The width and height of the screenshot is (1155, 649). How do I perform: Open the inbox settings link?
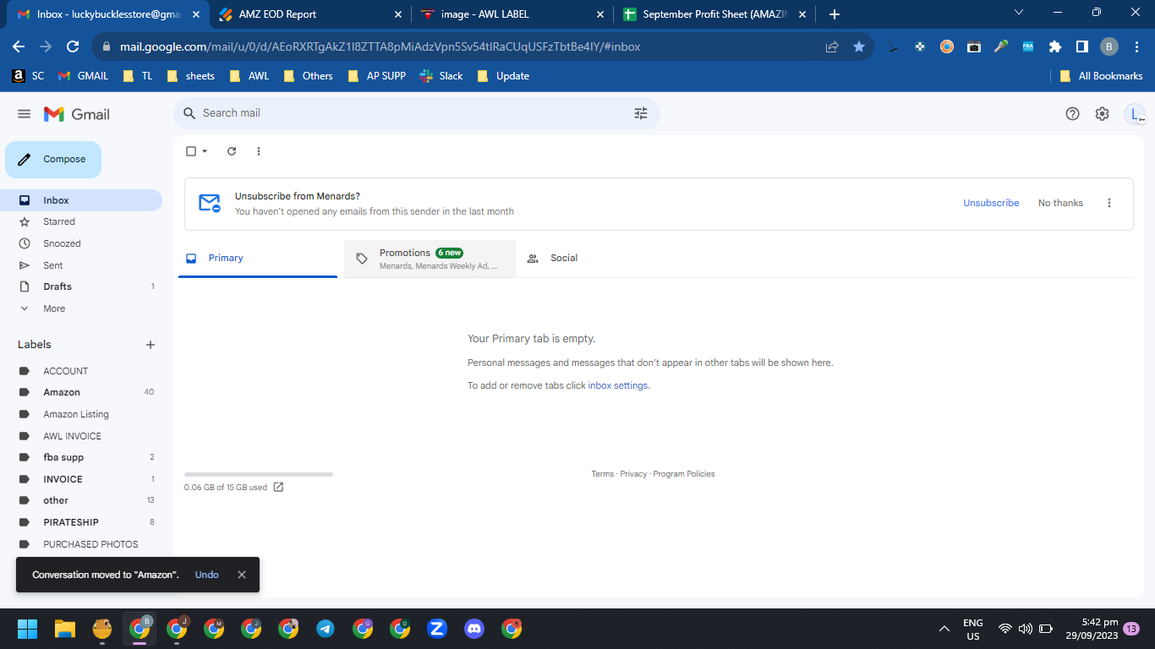[618, 385]
